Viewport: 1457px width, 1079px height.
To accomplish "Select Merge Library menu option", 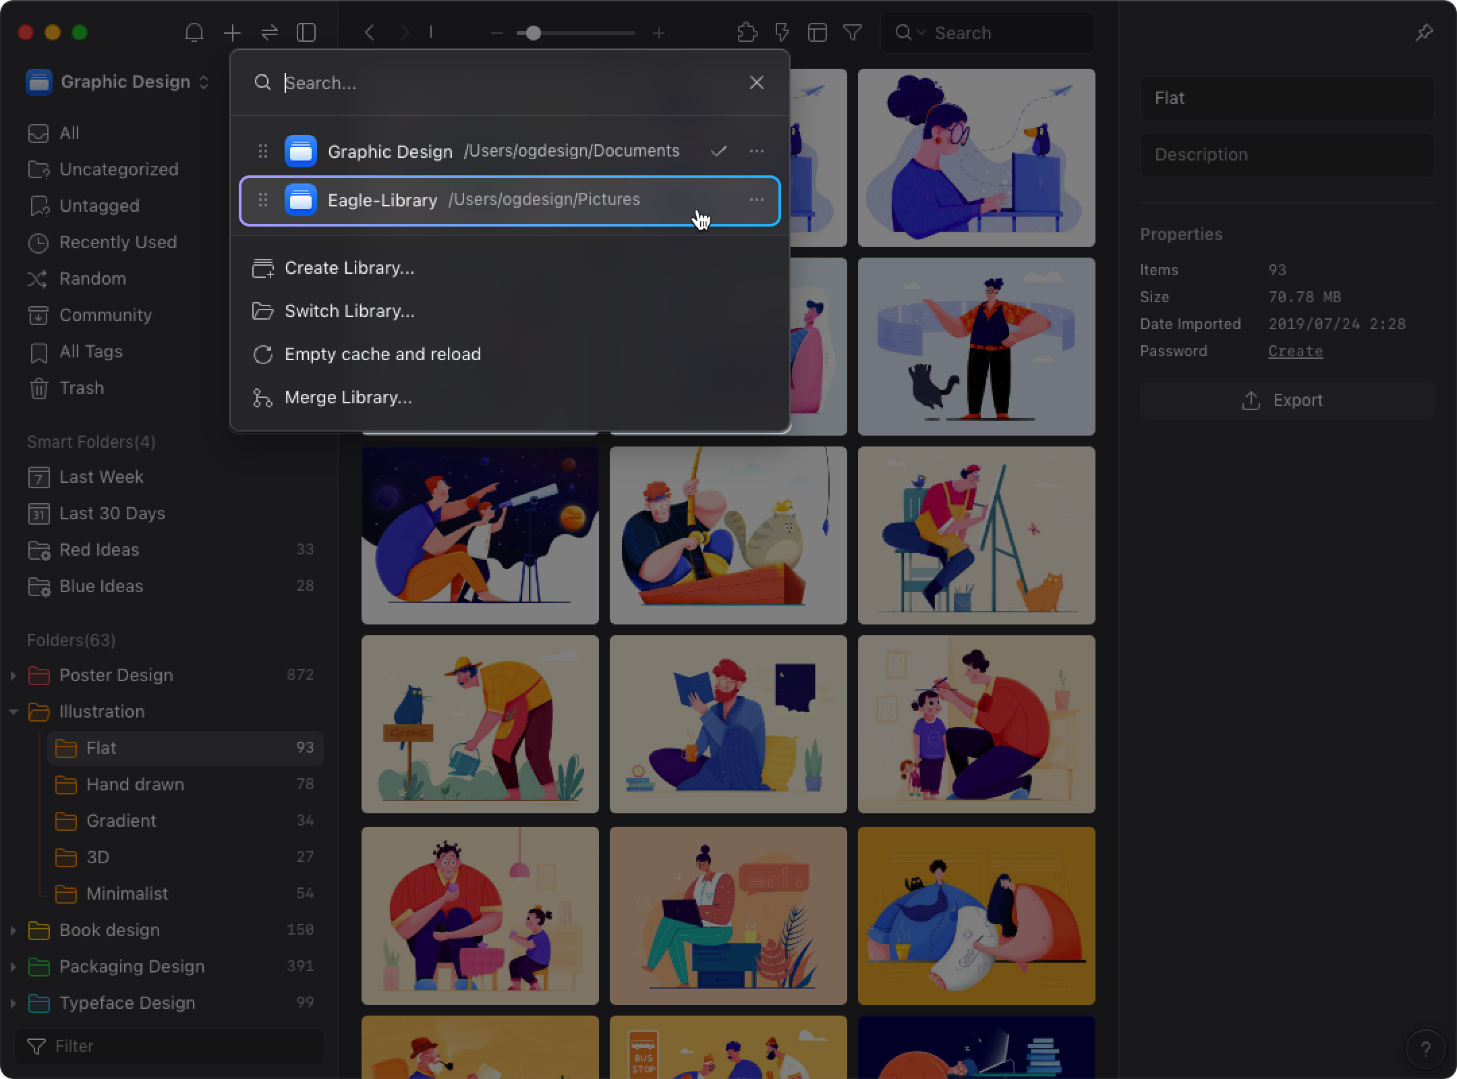I will click(x=348, y=397).
